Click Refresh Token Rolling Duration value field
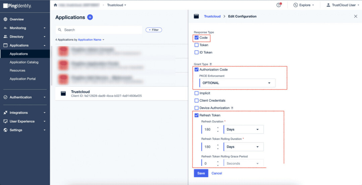 click(208, 147)
